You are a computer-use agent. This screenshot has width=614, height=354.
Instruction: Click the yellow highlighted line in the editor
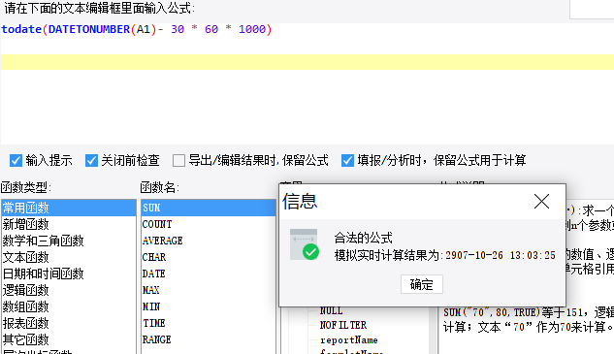coord(307,62)
